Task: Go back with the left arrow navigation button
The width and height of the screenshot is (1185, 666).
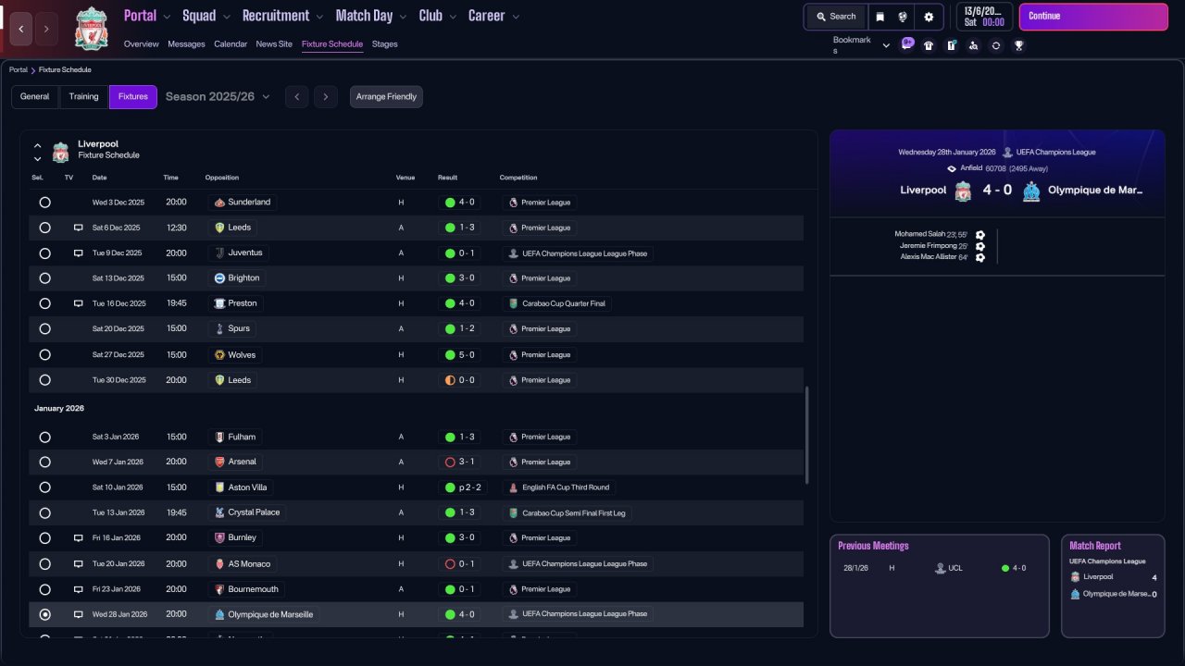Action: coord(21,29)
